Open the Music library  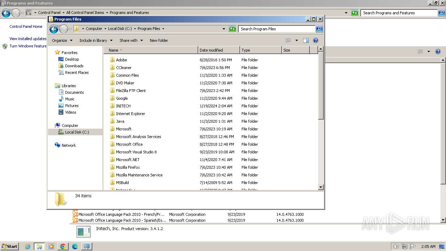[70, 99]
